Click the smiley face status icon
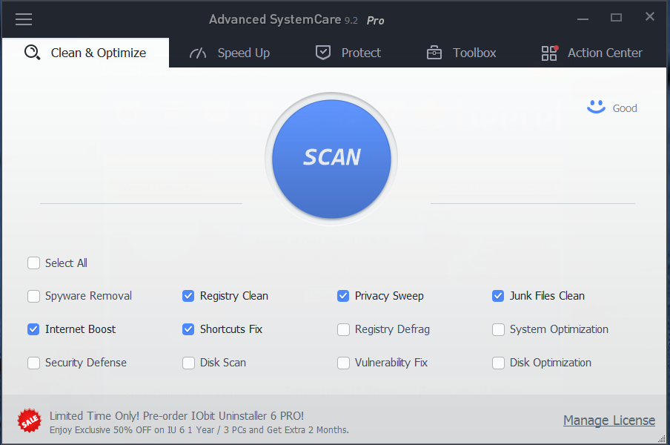Viewport: 670px width, 445px height. [596, 107]
